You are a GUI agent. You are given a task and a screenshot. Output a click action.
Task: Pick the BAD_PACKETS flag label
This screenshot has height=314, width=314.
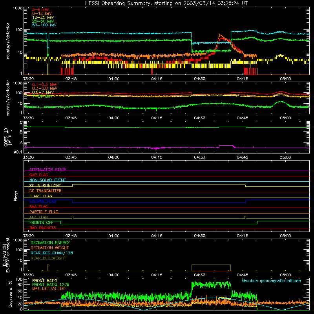coord(43,228)
